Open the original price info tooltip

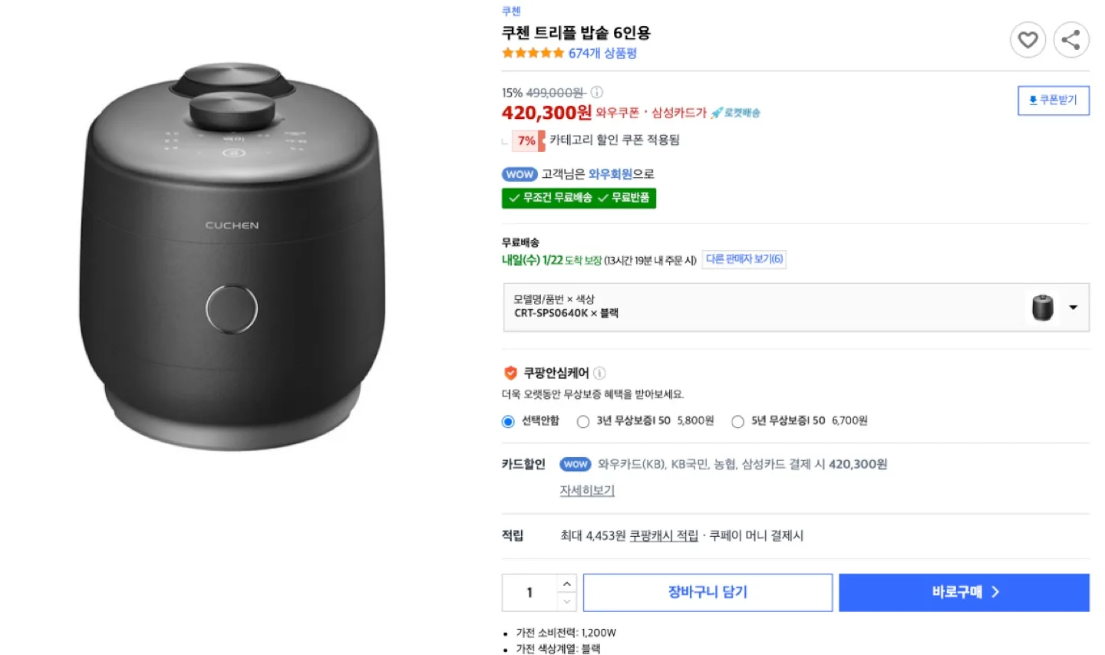(597, 92)
